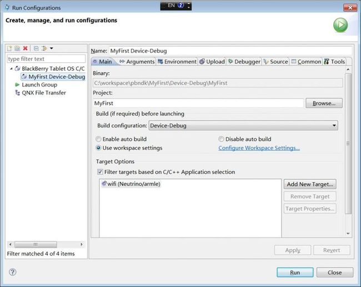361x287 pixels.
Task: Click tree horizontal scrollbar left arrow
Action: point(10,244)
